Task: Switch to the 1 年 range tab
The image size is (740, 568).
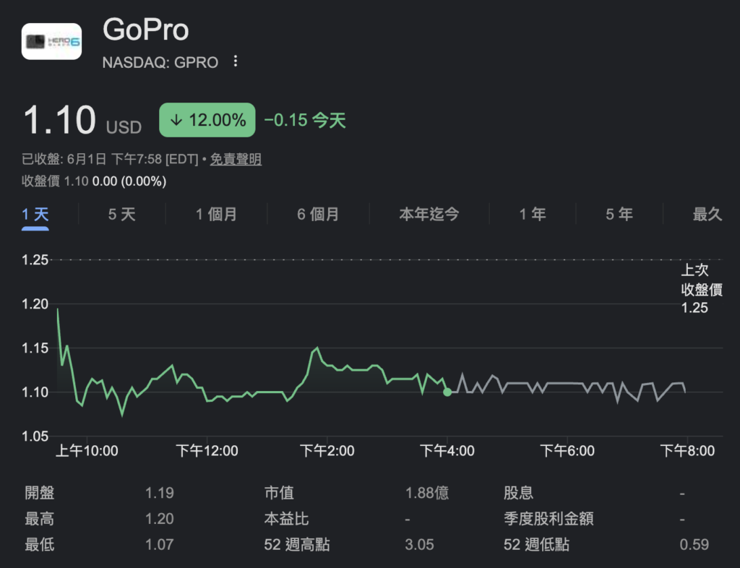Action: click(x=533, y=215)
